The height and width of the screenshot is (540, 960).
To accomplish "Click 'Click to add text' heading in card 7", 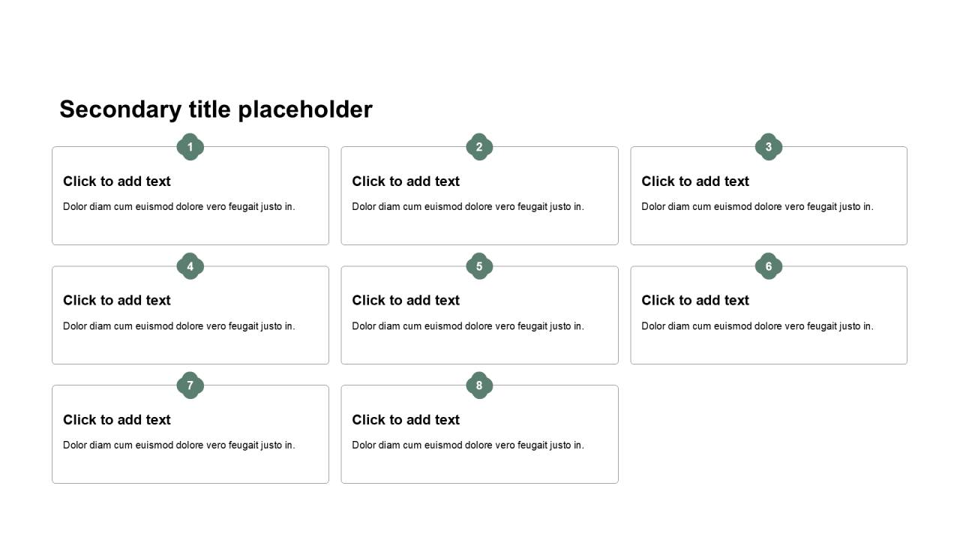I will click(117, 420).
